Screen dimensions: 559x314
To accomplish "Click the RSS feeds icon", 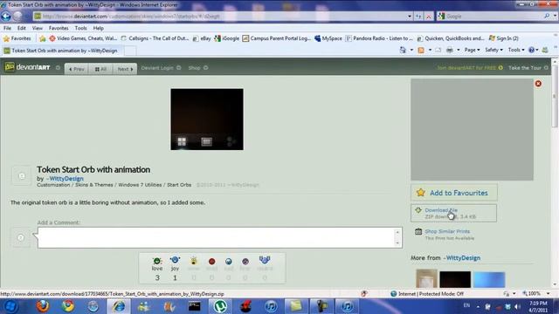I will tap(421, 51).
